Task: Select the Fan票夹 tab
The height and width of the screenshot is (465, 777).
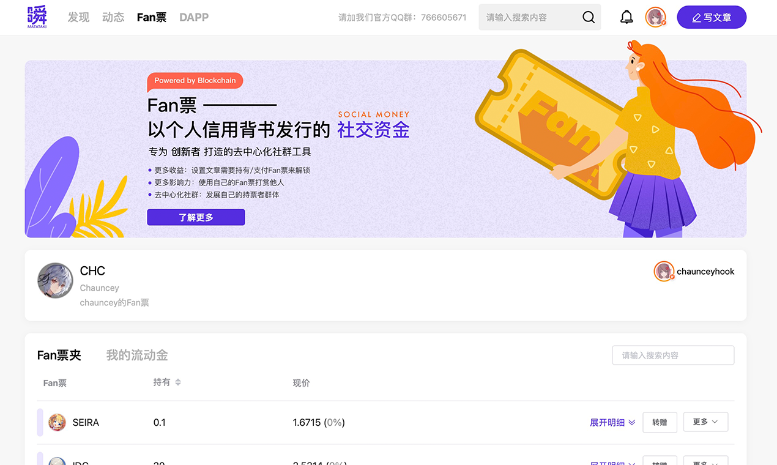Action: tap(59, 355)
